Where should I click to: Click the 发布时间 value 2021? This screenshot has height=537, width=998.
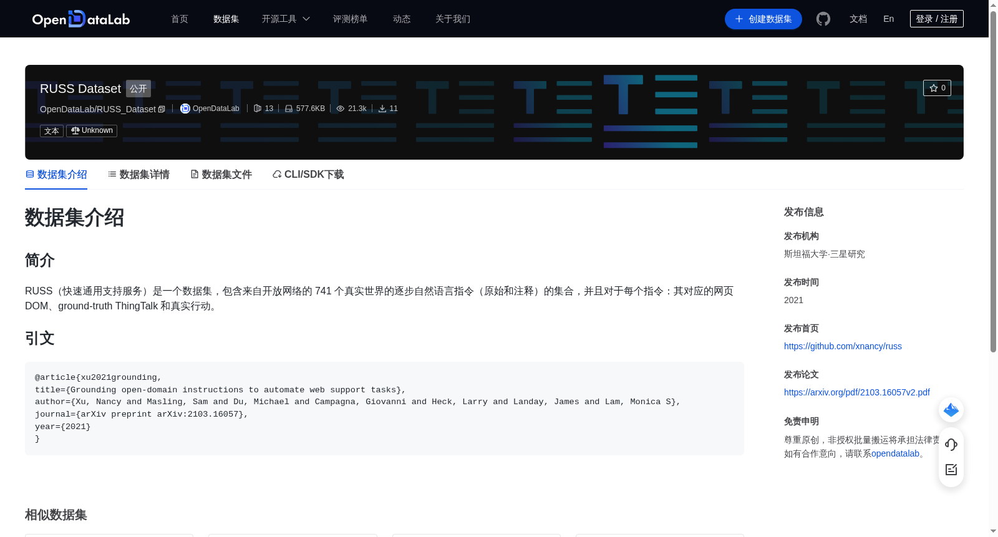point(793,300)
